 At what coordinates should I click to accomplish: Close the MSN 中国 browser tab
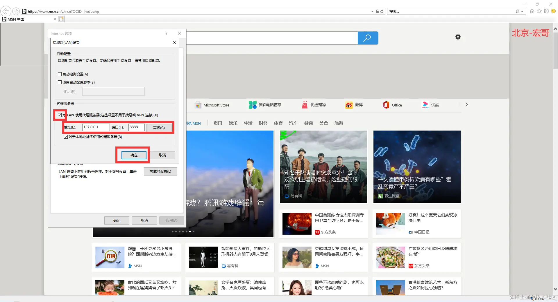pos(55,19)
